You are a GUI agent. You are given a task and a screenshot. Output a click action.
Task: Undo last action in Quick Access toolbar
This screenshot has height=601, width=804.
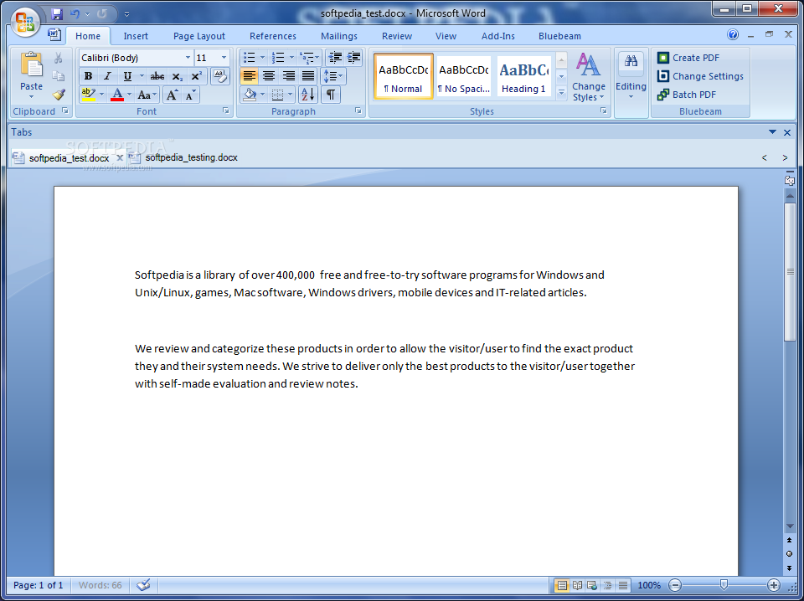coord(75,14)
